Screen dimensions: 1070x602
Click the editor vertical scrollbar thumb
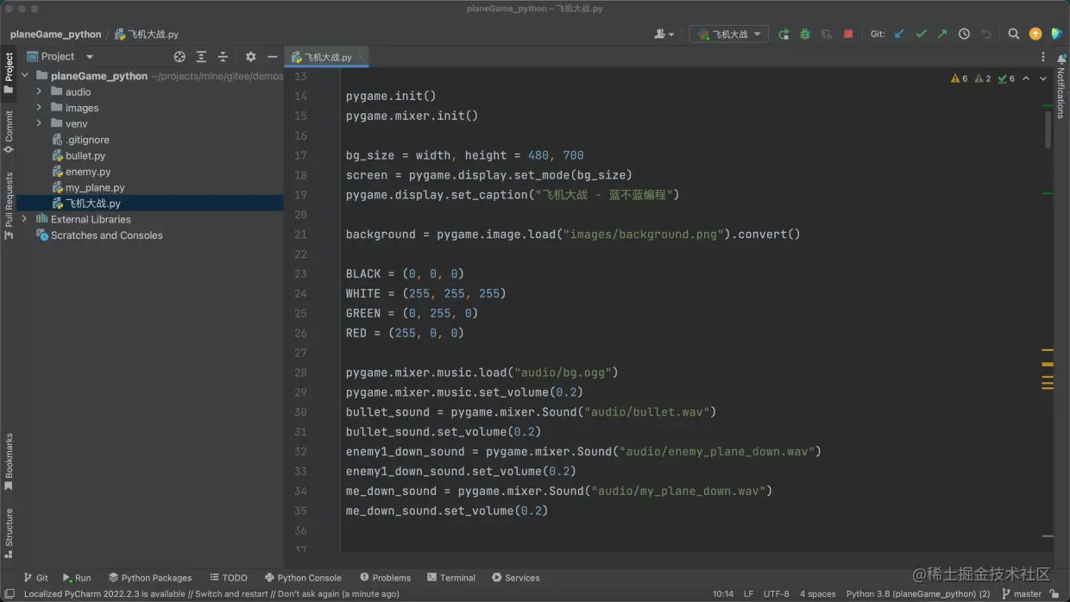(1048, 129)
